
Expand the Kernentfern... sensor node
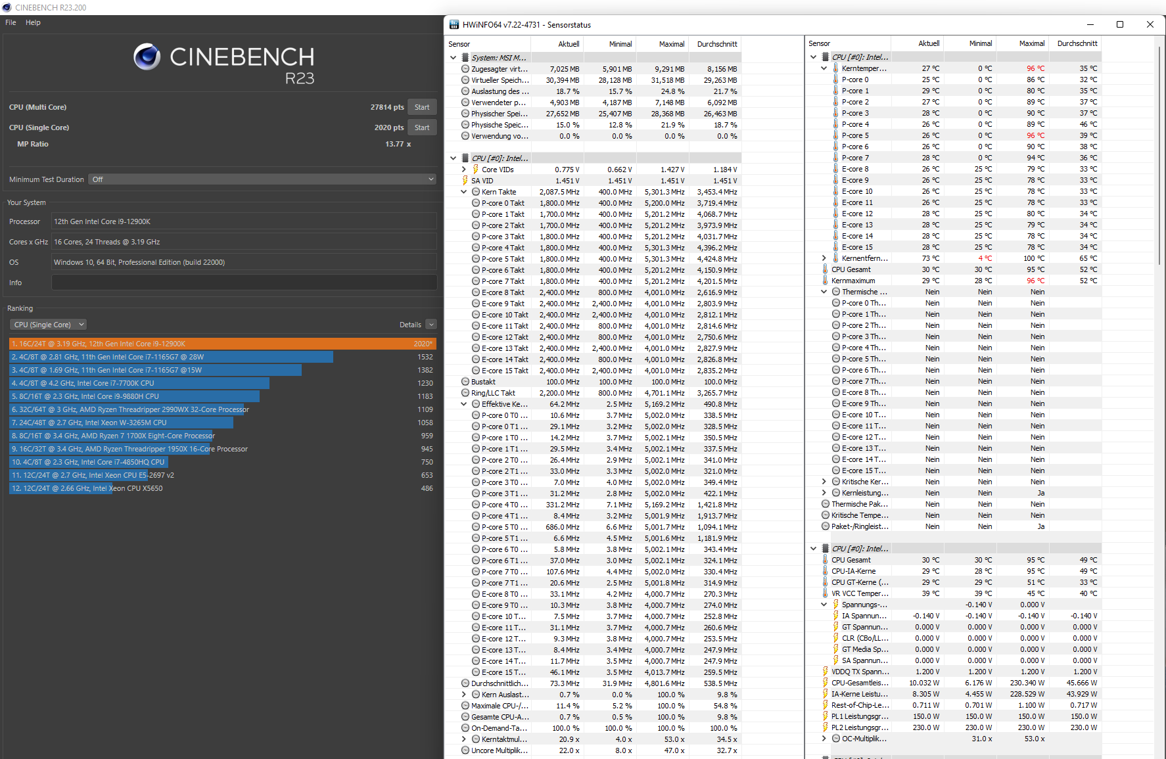point(824,258)
